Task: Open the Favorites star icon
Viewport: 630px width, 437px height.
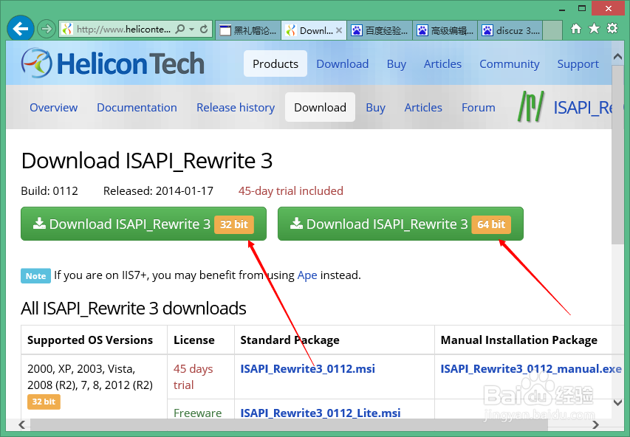Action: (x=594, y=29)
